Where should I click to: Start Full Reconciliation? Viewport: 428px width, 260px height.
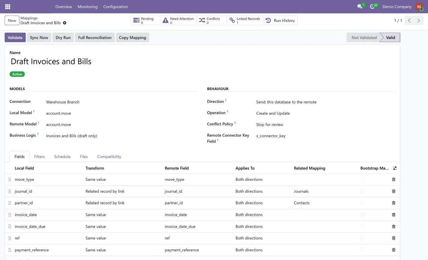[x=95, y=38]
